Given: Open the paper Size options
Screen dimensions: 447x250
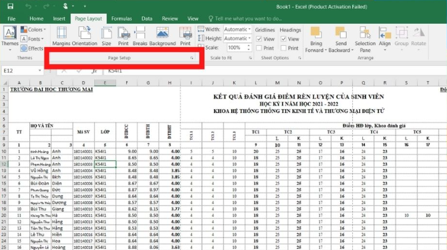Looking at the screenshot, I should pos(107,36).
